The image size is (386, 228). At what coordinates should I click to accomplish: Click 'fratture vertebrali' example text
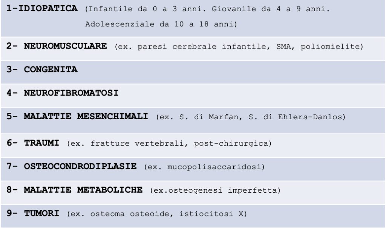137,143
